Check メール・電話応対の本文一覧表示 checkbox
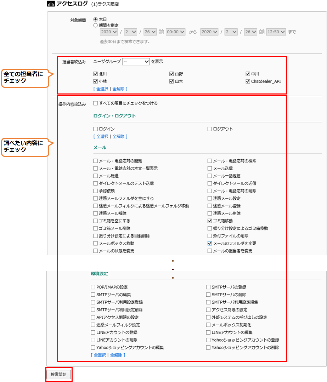 (x=96, y=169)
